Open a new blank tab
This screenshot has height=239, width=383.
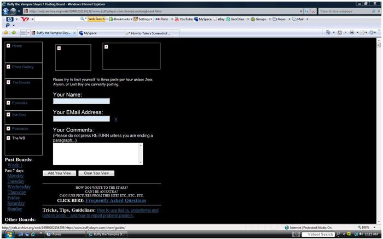[x=176, y=33]
